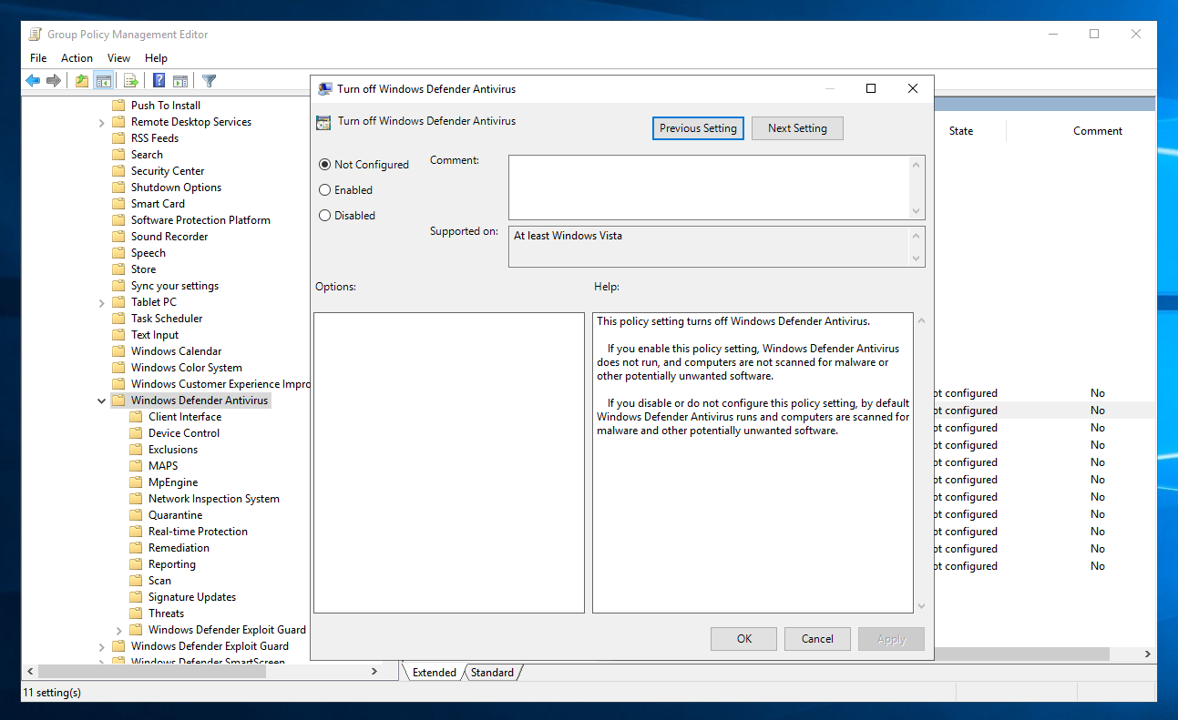The height and width of the screenshot is (720, 1178).
Task: Toggle Show/Hide Console Tree toolbar icon
Action: click(103, 81)
